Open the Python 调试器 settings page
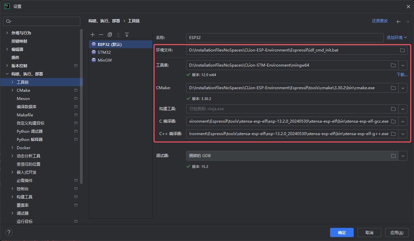The width and height of the screenshot is (414, 241). tap(30, 131)
